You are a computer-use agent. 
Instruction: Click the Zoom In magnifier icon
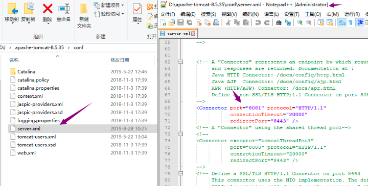(300, 22)
